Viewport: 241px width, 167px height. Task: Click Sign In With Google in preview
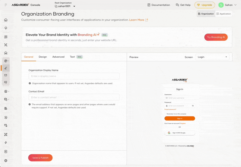coord(180,133)
